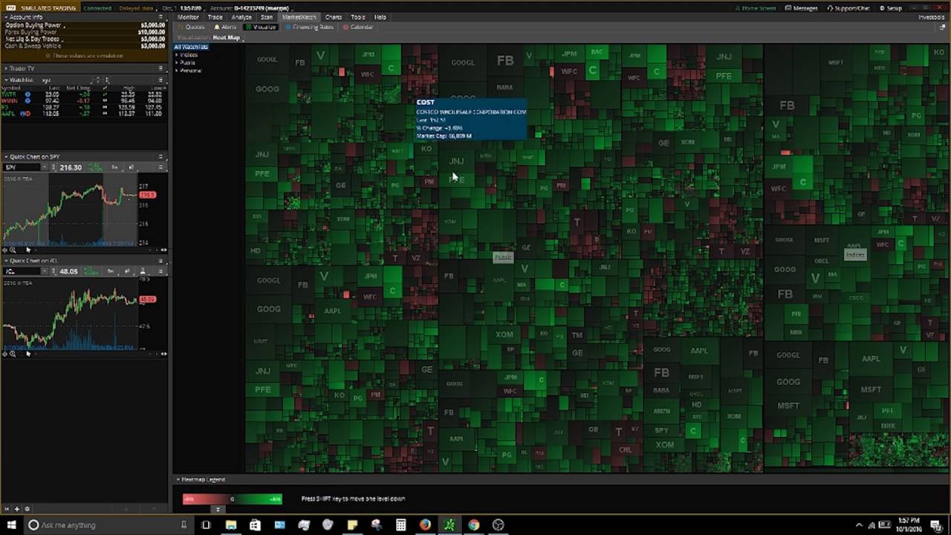The image size is (951, 535).
Task: Open the Help main tab
Action: point(380,17)
